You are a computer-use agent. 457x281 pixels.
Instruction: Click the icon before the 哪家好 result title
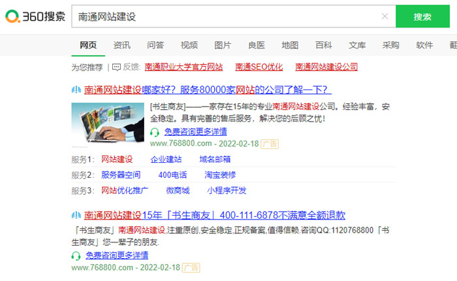[x=76, y=90]
